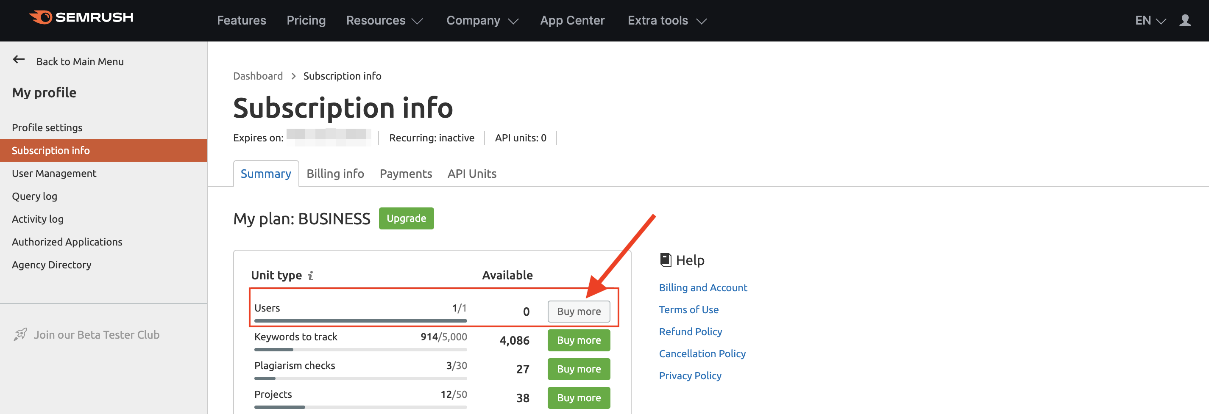Click the Plagiarism checks progress bar
This screenshot has height=414, width=1209.
click(x=360, y=378)
